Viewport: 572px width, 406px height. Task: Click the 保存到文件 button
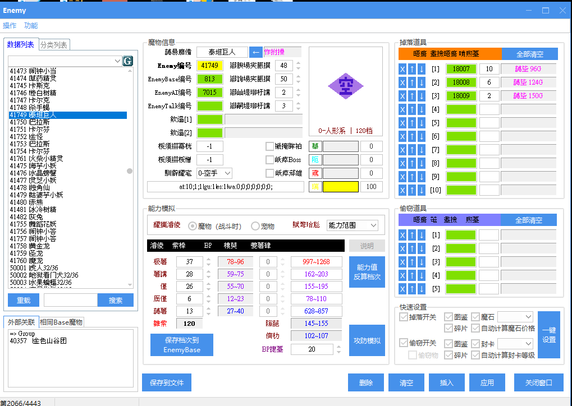pos(167,382)
